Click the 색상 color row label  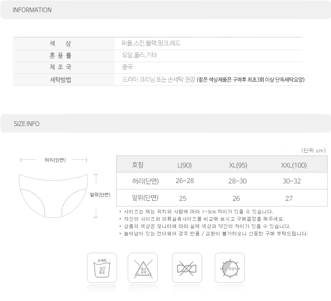click(x=60, y=43)
